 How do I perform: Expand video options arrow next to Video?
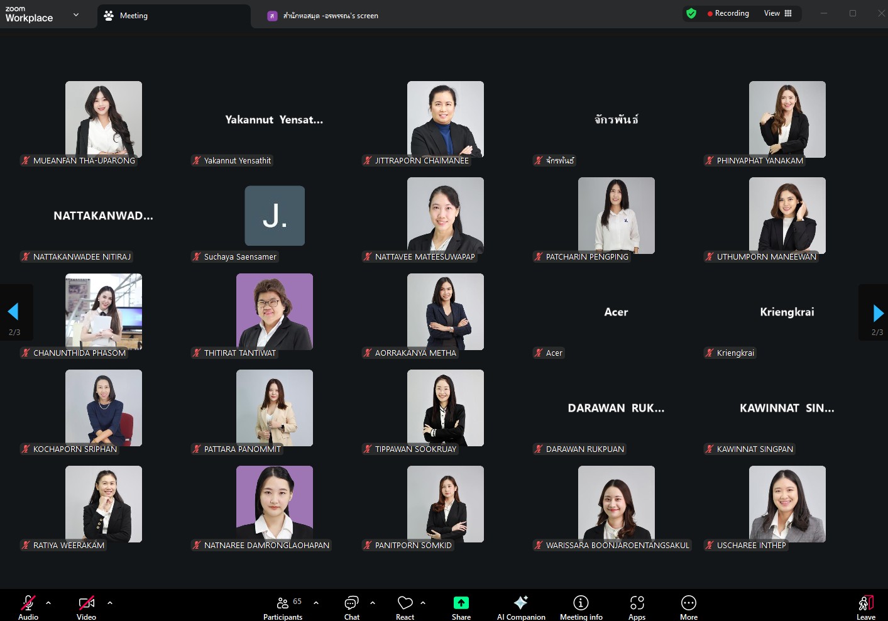pyautogui.click(x=110, y=603)
